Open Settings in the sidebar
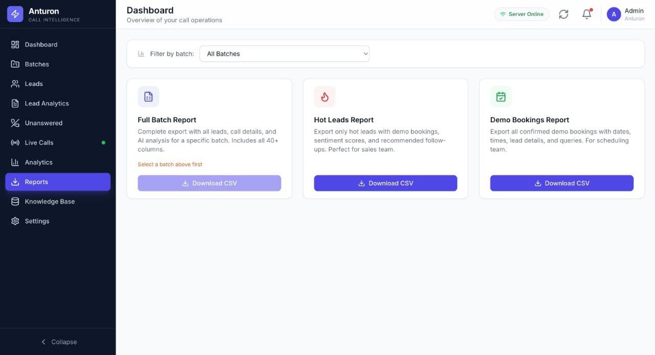This screenshot has height=355, width=655. (37, 221)
